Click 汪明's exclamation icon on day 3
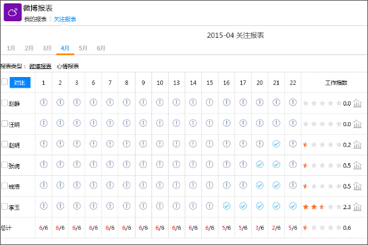The width and height of the screenshot is (368, 245). 77,123
